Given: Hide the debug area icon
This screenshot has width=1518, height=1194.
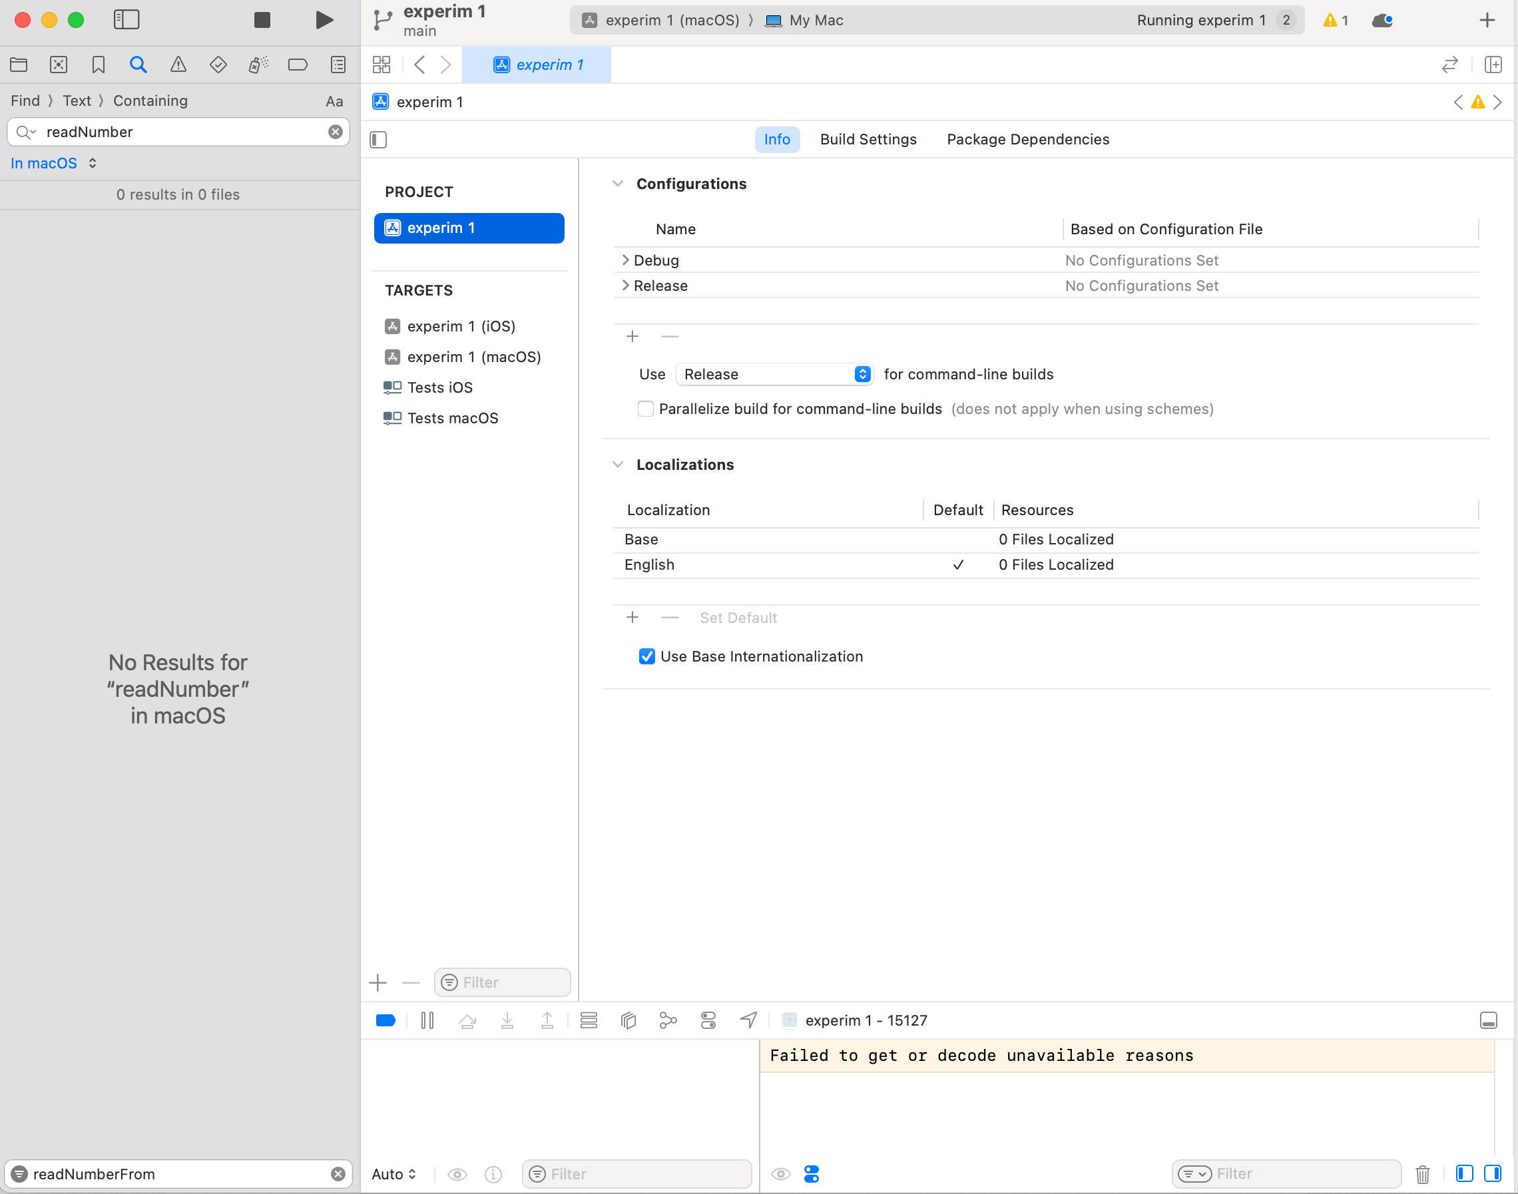Looking at the screenshot, I should click(1489, 1021).
